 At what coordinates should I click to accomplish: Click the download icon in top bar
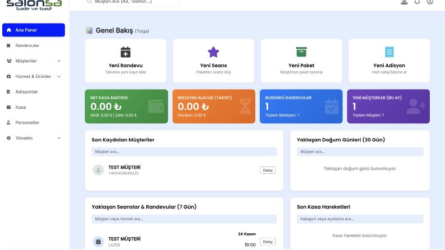click(x=404, y=2)
